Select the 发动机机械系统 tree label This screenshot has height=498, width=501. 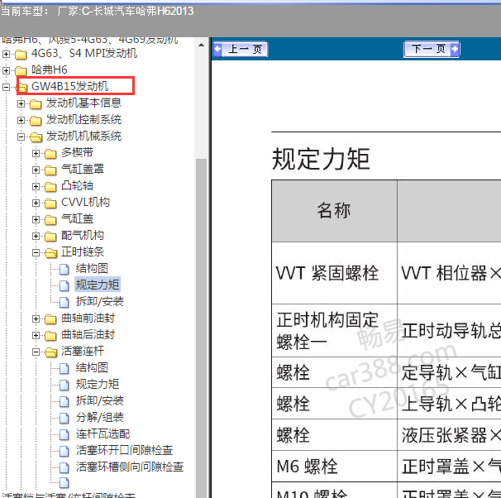pyautogui.click(x=83, y=136)
